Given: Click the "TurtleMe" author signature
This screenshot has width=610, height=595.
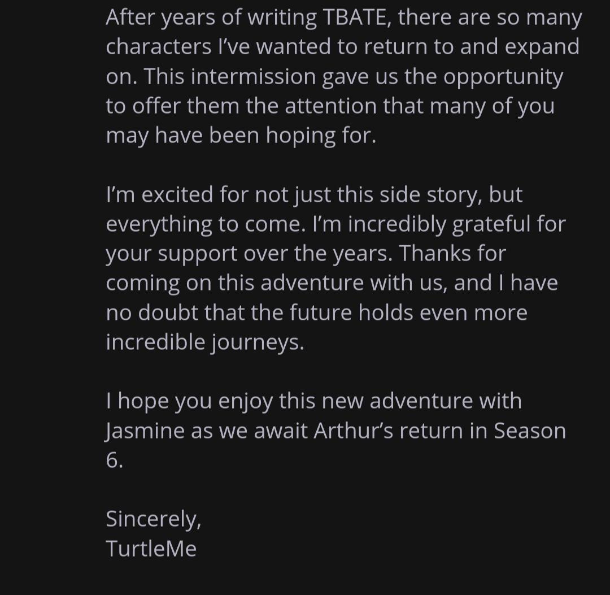Looking at the screenshot, I should [x=151, y=548].
